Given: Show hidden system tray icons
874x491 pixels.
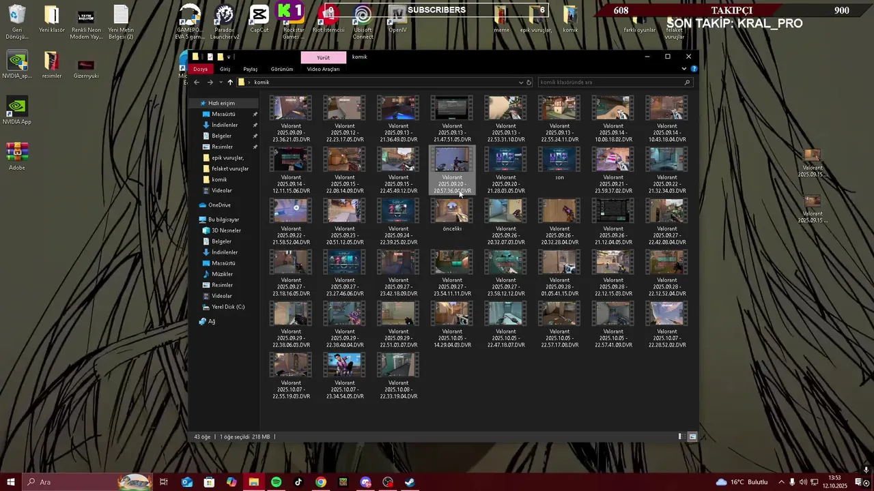Looking at the screenshot, I should pyautogui.click(x=781, y=482).
